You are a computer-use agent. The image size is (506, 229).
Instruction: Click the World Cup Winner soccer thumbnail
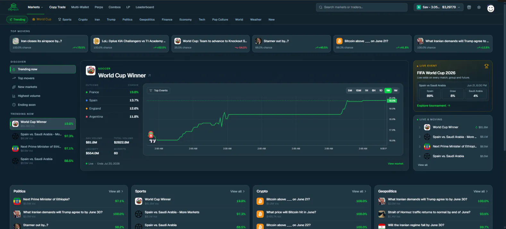[x=91, y=71]
